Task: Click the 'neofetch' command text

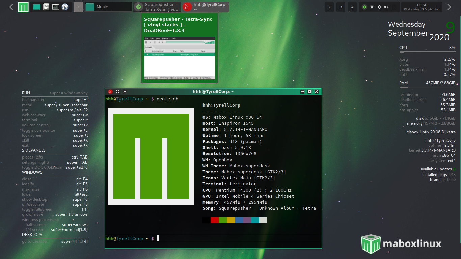Action: point(167,99)
